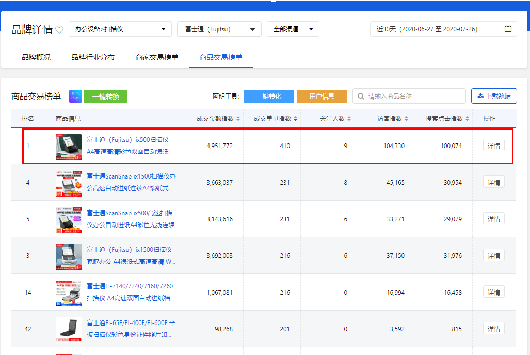Viewport: 530px width, 355px height.
Task: Click the 阿明工具 label
Action: click(226, 96)
